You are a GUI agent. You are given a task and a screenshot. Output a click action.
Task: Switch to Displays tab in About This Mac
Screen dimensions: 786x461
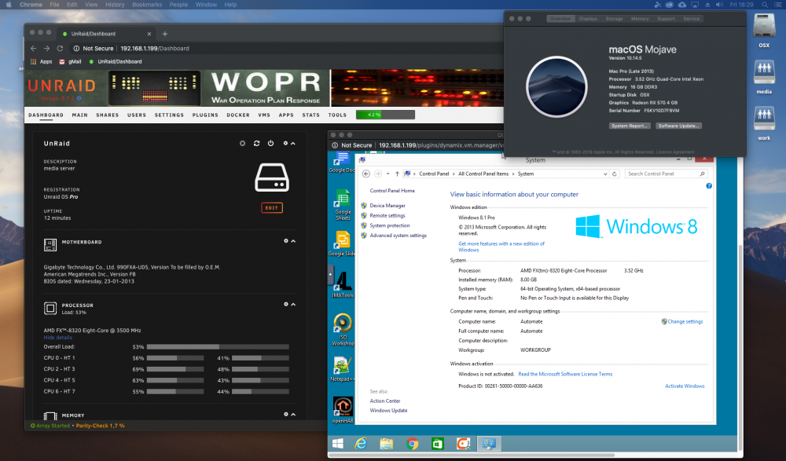(x=588, y=19)
